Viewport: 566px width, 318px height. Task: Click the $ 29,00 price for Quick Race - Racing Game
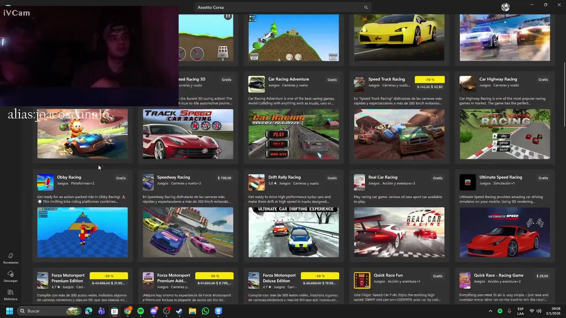(x=542, y=276)
